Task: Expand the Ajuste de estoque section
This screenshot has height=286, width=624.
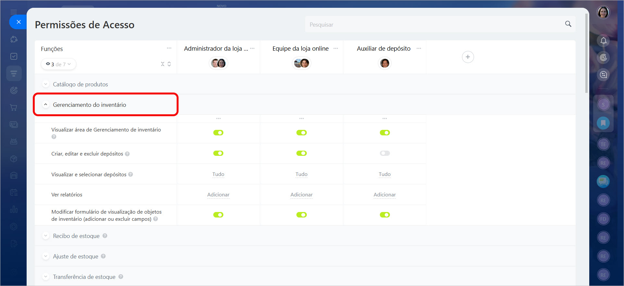Action: pyautogui.click(x=46, y=256)
